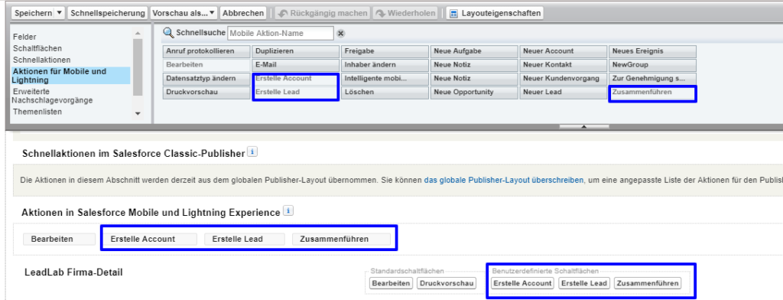Image resolution: width=783 pixels, height=300 pixels.
Task: Open info icon beside Salesforce Classic-Publisher heading
Action: pyautogui.click(x=252, y=152)
